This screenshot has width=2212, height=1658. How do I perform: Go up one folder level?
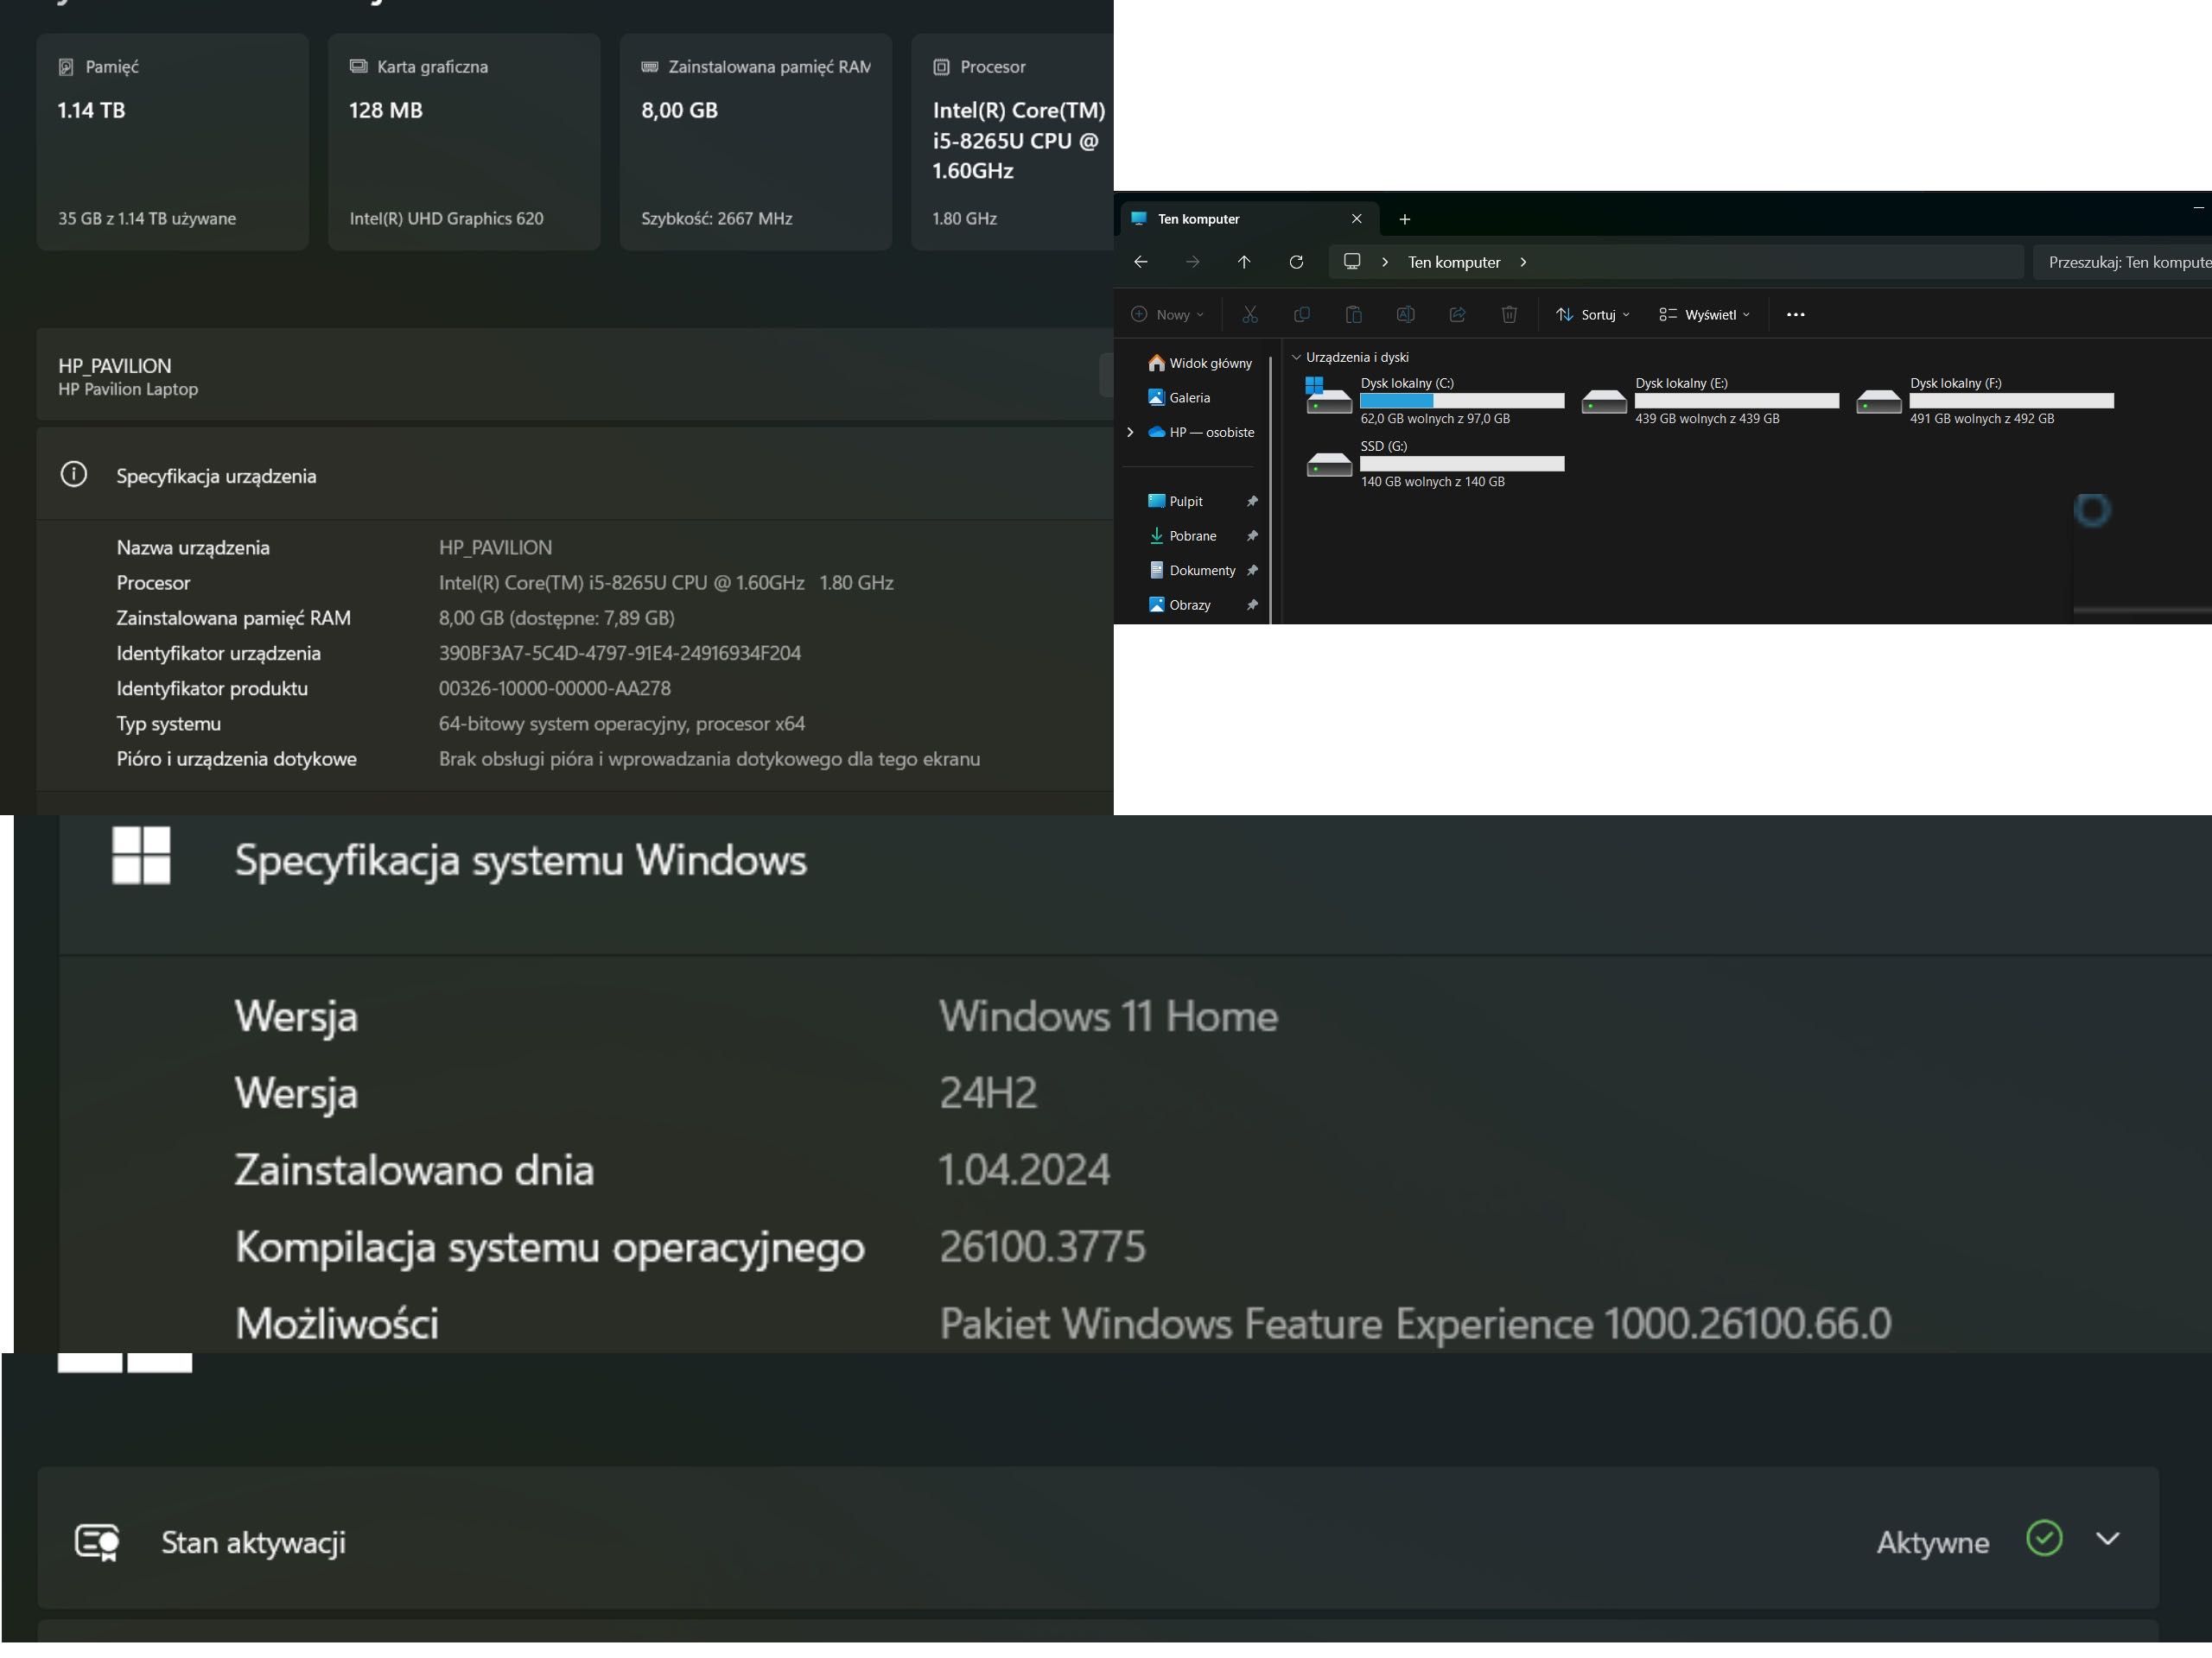point(1244,262)
